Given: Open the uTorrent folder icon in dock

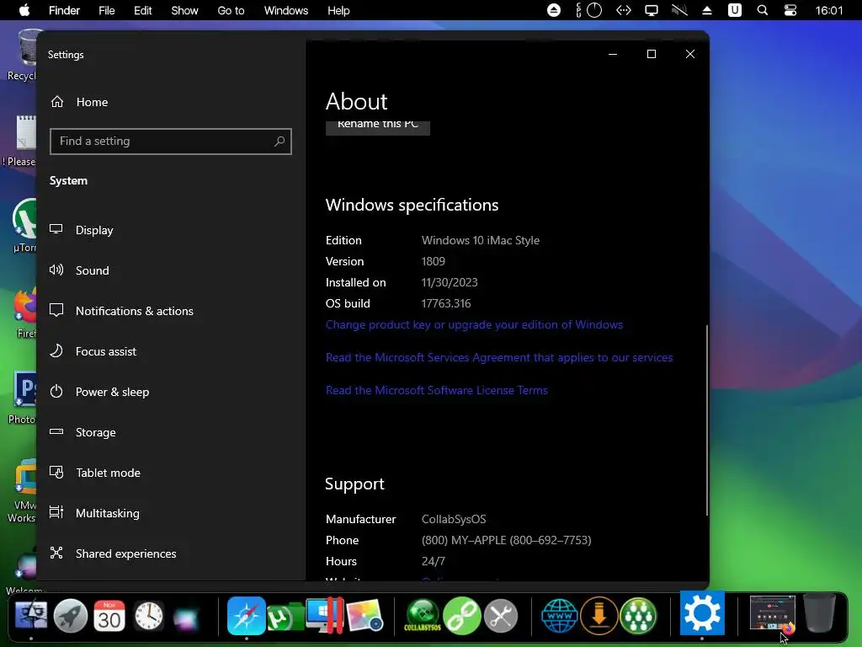Looking at the screenshot, I should tap(285, 618).
